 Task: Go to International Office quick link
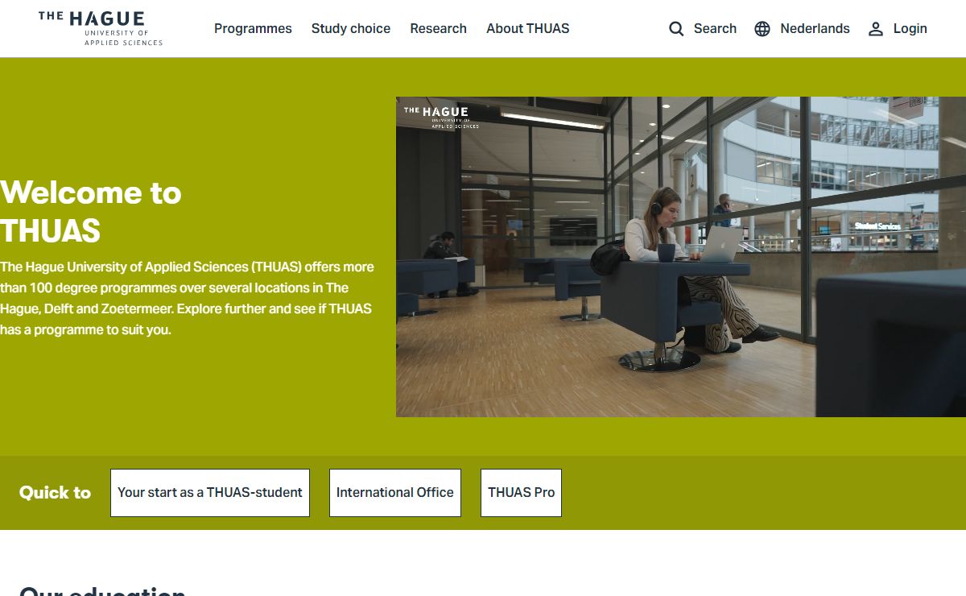click(x=395, y=493)
